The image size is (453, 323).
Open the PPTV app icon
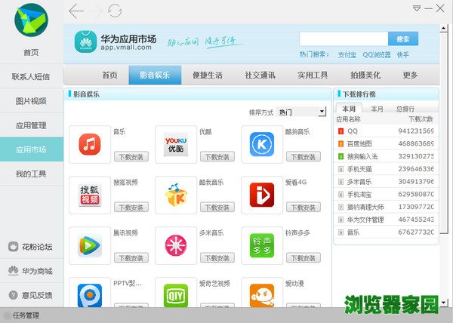(90, 295)
